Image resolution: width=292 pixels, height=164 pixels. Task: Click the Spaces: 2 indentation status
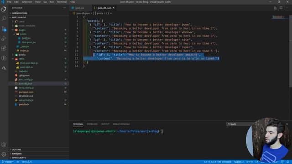pyautogui.click(x=239, y=162)
